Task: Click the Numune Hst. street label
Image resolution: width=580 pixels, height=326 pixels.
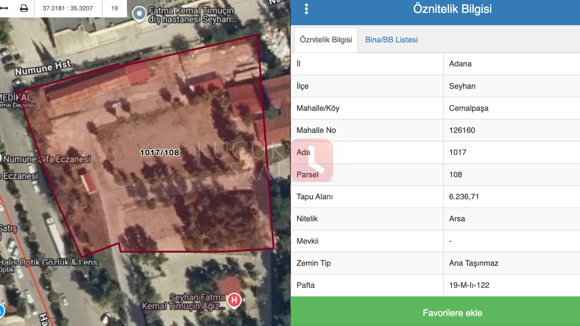Action: [44, 68]
